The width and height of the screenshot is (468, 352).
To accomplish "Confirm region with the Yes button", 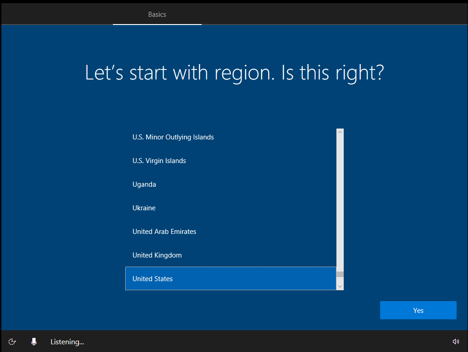I will 418,311.
